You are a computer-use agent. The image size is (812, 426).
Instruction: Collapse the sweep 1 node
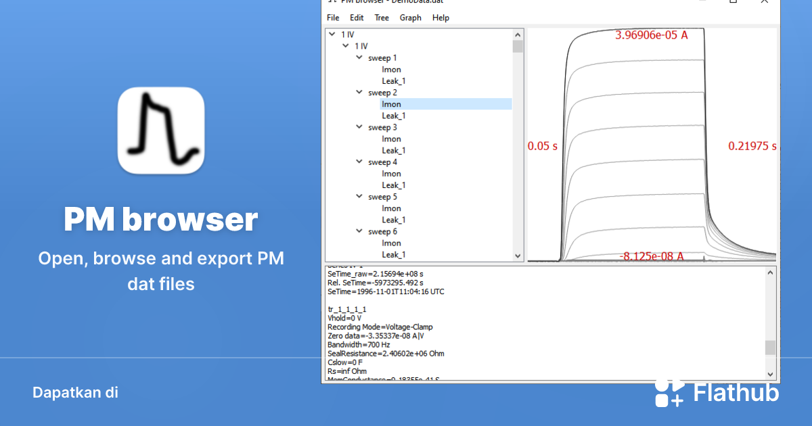(359, 57)
